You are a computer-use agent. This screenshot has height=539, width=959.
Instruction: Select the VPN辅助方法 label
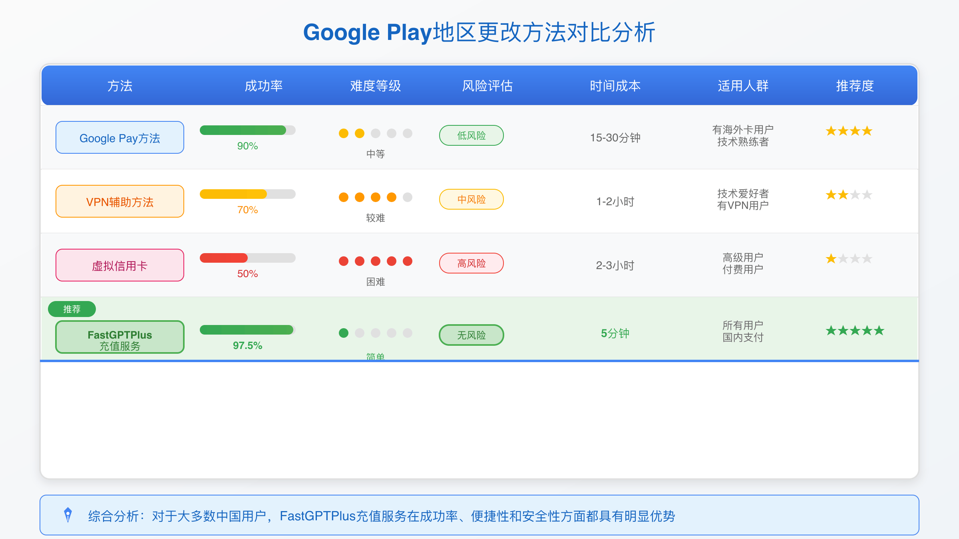[x=120, y=201]
